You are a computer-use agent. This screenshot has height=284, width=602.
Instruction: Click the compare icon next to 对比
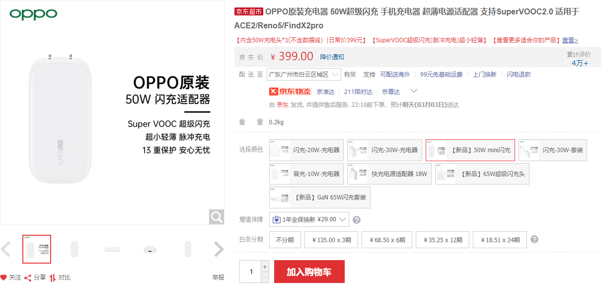click(x=53, y=278)
